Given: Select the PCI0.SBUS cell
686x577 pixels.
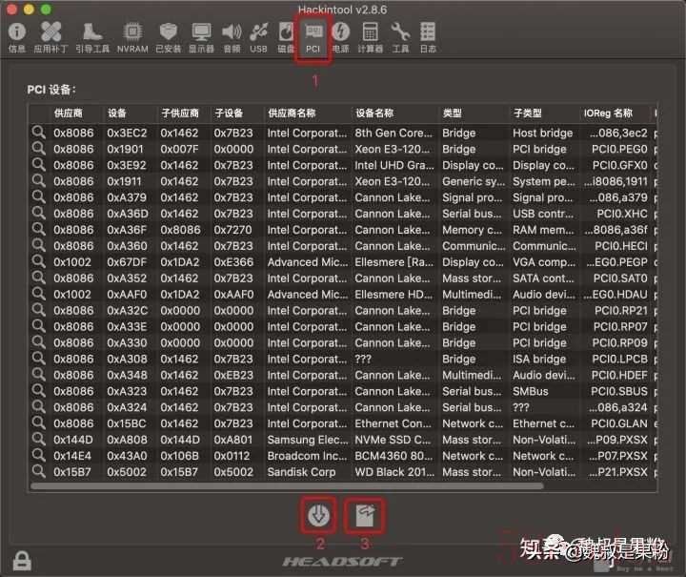Looking at the screenshot, I should coord(619,391).
